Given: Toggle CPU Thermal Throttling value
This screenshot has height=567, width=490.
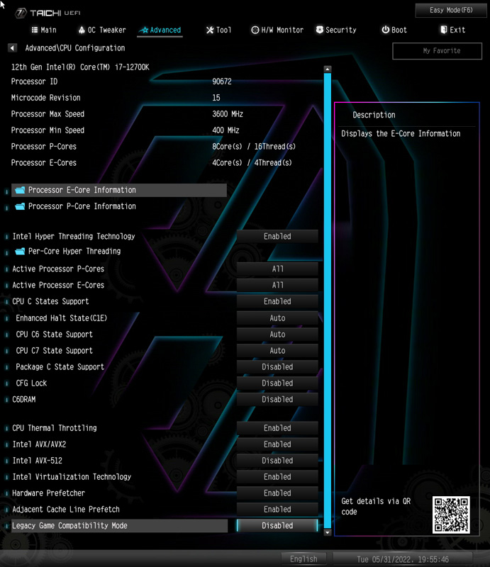Looking at the screenshot, I should [x=277, y=428].
